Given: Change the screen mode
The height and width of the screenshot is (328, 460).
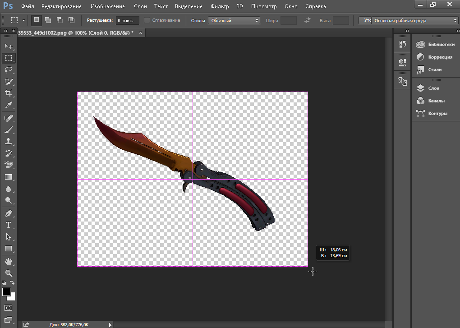Looking at the screenshot, I should [x=9, y=320].
